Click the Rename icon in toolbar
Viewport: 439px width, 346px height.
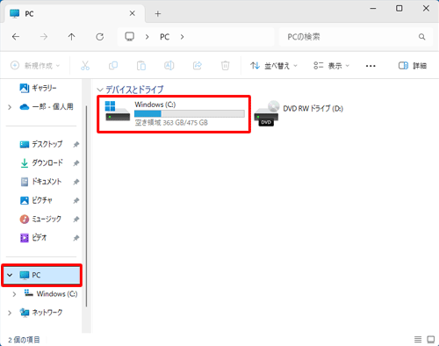pyautogui.click(x=169, y=66)
